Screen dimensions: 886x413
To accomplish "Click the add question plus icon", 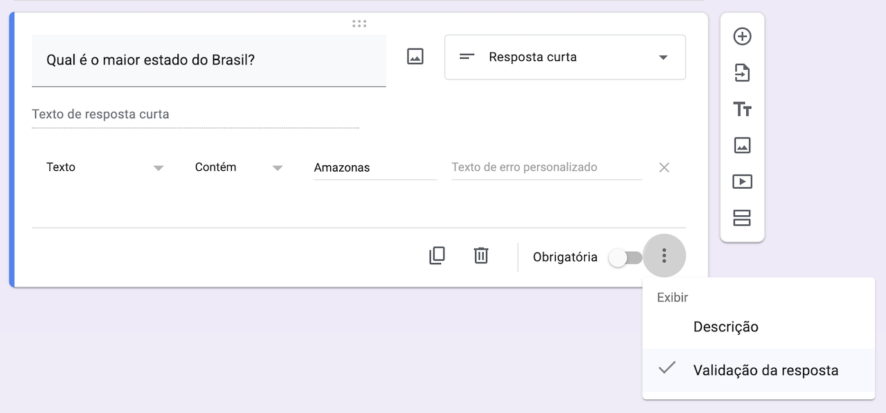I will pyautogui.click(x=742, y=37).
